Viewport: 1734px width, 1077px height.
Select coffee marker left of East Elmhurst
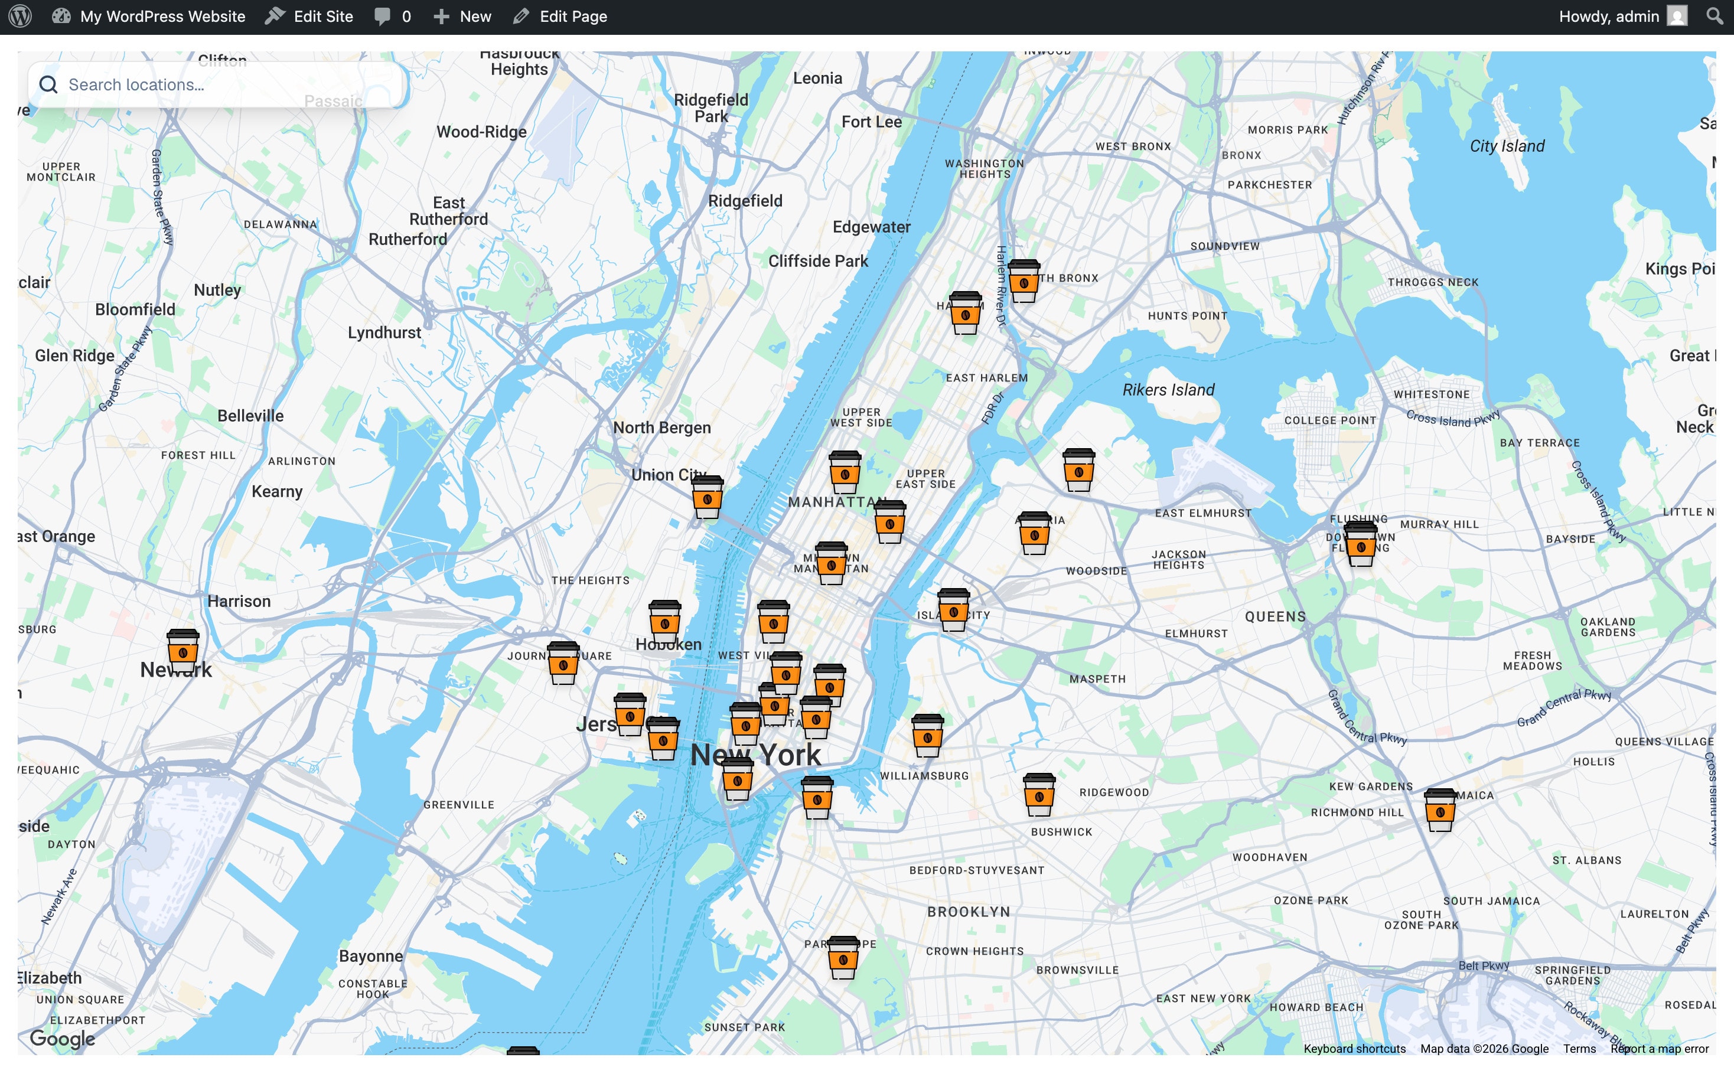1078,470
